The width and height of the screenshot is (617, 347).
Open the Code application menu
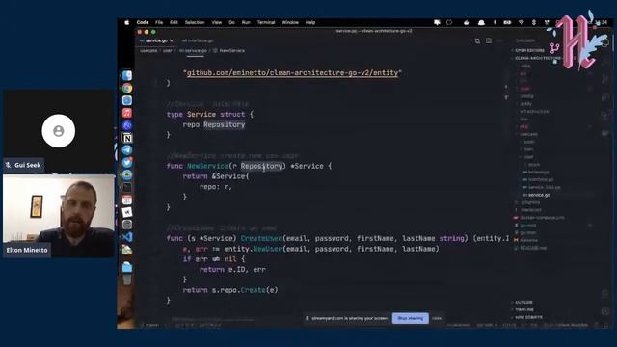(143, 22)
